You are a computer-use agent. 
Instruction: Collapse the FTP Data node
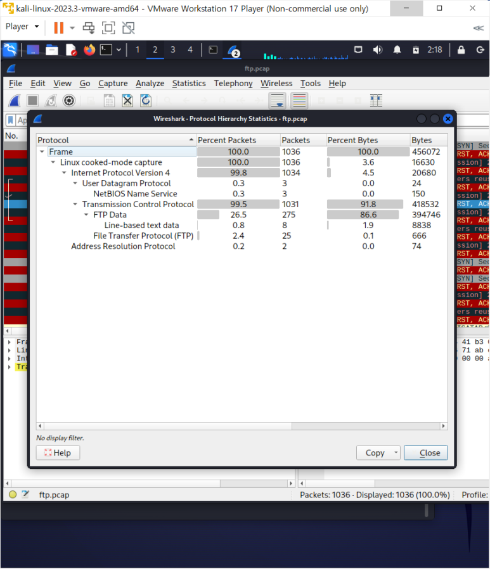click(x=86, y=215)
